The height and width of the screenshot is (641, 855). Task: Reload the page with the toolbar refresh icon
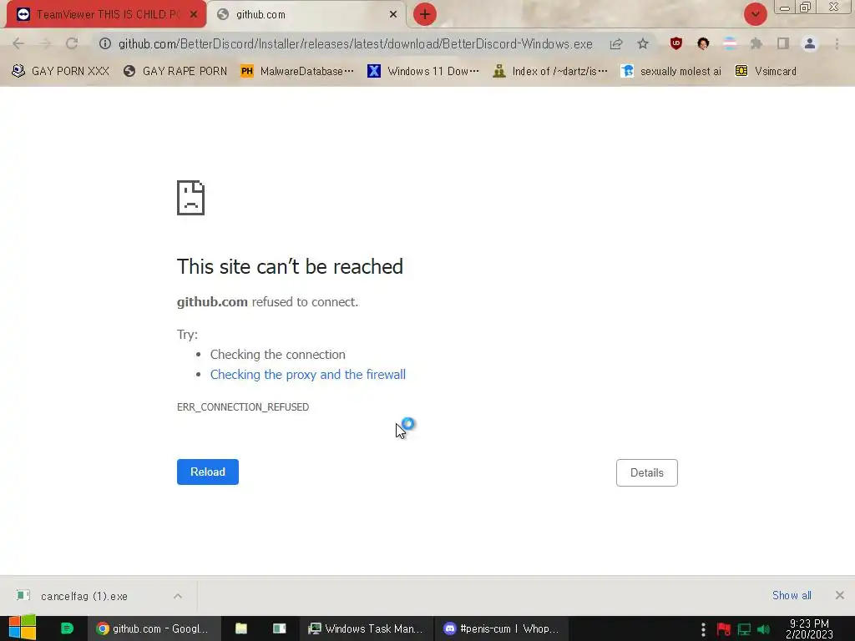pos(72,43)
